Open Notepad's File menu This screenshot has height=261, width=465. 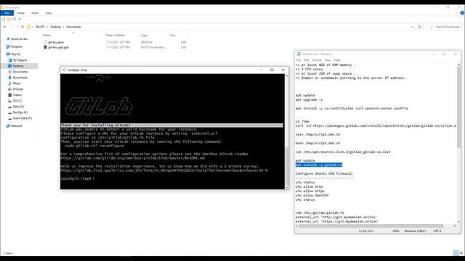pyautogui.click(x=299, y=60)
